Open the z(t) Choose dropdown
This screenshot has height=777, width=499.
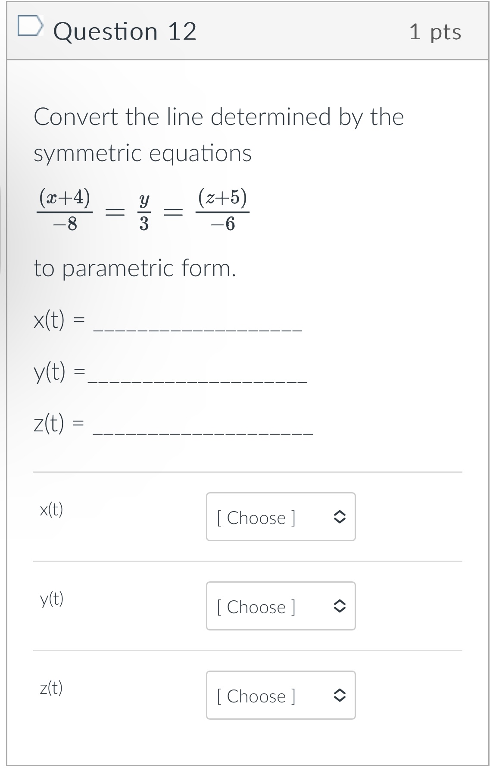(280, 696)
